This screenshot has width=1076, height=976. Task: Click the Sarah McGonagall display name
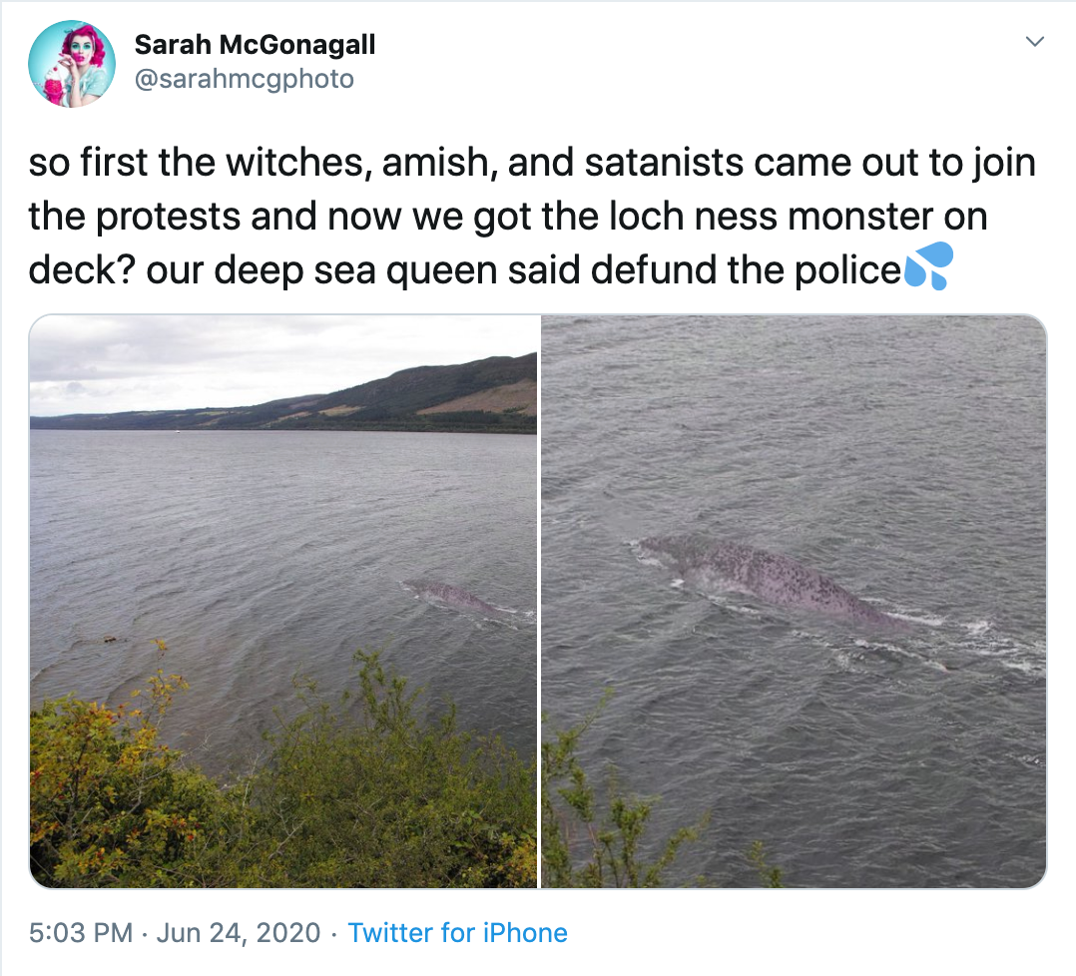click(256, 45)
